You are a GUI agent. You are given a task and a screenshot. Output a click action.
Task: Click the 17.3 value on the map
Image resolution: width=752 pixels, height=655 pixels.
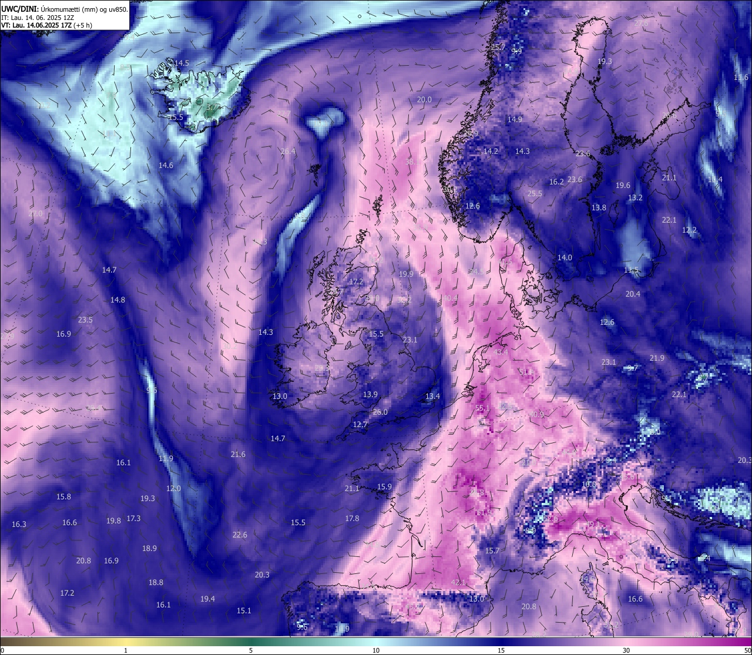(133, 519)
